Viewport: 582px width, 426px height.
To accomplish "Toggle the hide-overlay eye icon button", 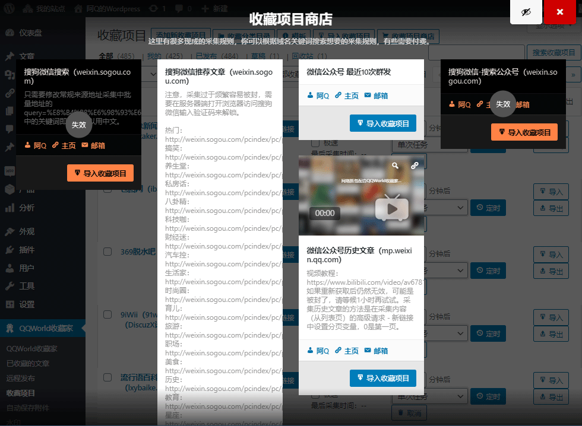I will point(526,12).
